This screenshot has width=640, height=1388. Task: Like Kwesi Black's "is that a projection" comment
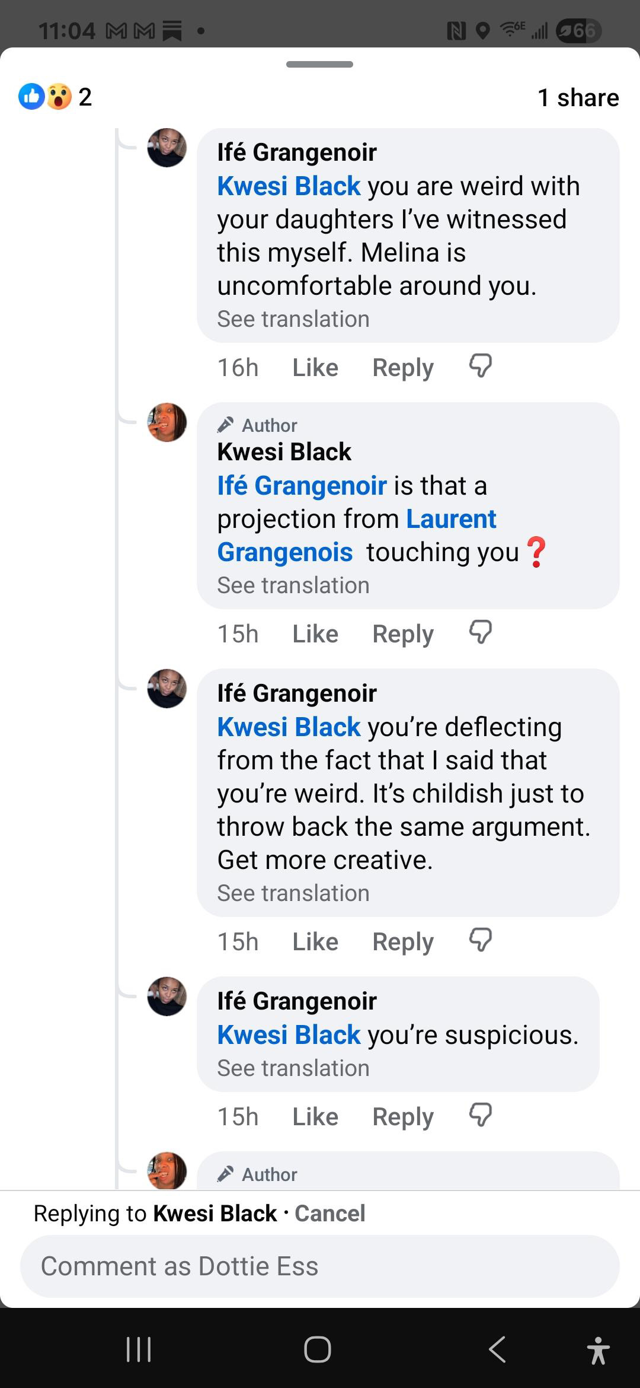point(315,634)
